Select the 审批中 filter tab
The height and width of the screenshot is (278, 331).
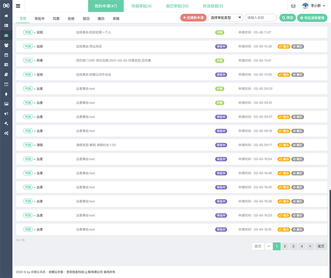coord(40,19)
